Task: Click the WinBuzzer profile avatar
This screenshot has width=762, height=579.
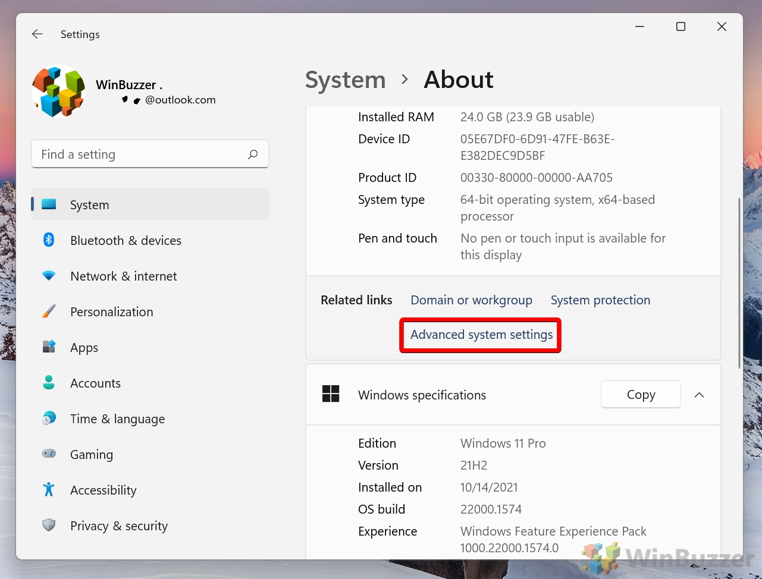Action: pos(59,91)
